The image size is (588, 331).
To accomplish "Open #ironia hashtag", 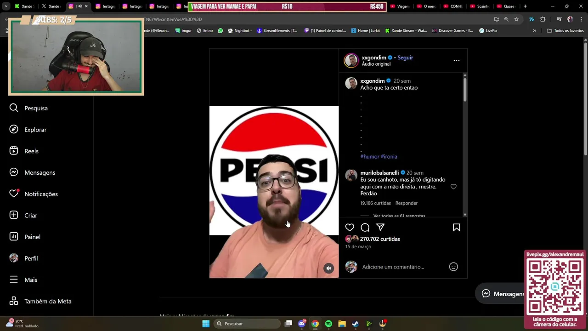I will (x=389, y=156).
